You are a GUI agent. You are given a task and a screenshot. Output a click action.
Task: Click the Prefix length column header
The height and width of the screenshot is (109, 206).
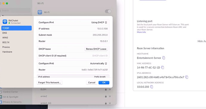(100, 77)
